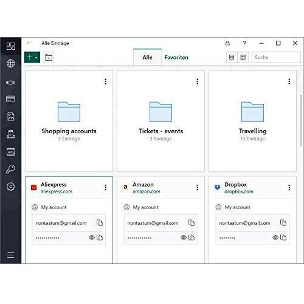Image resolution: width=304 pixels, height=304 pixels.
Task: Switch to the Favoriten tab
Action: click(176, 58)
